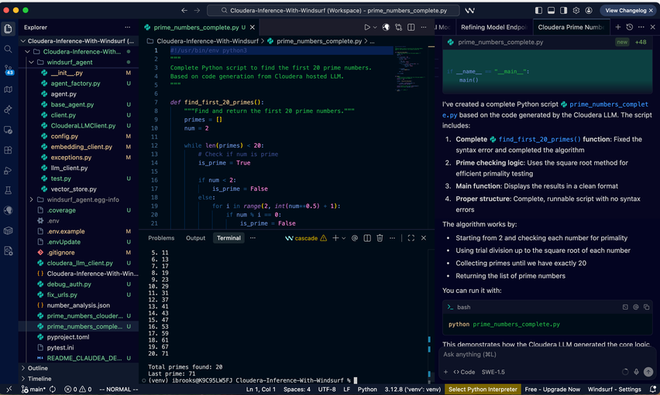
Task: Copy the bash command code block
Action: click(x=647, y=307)
